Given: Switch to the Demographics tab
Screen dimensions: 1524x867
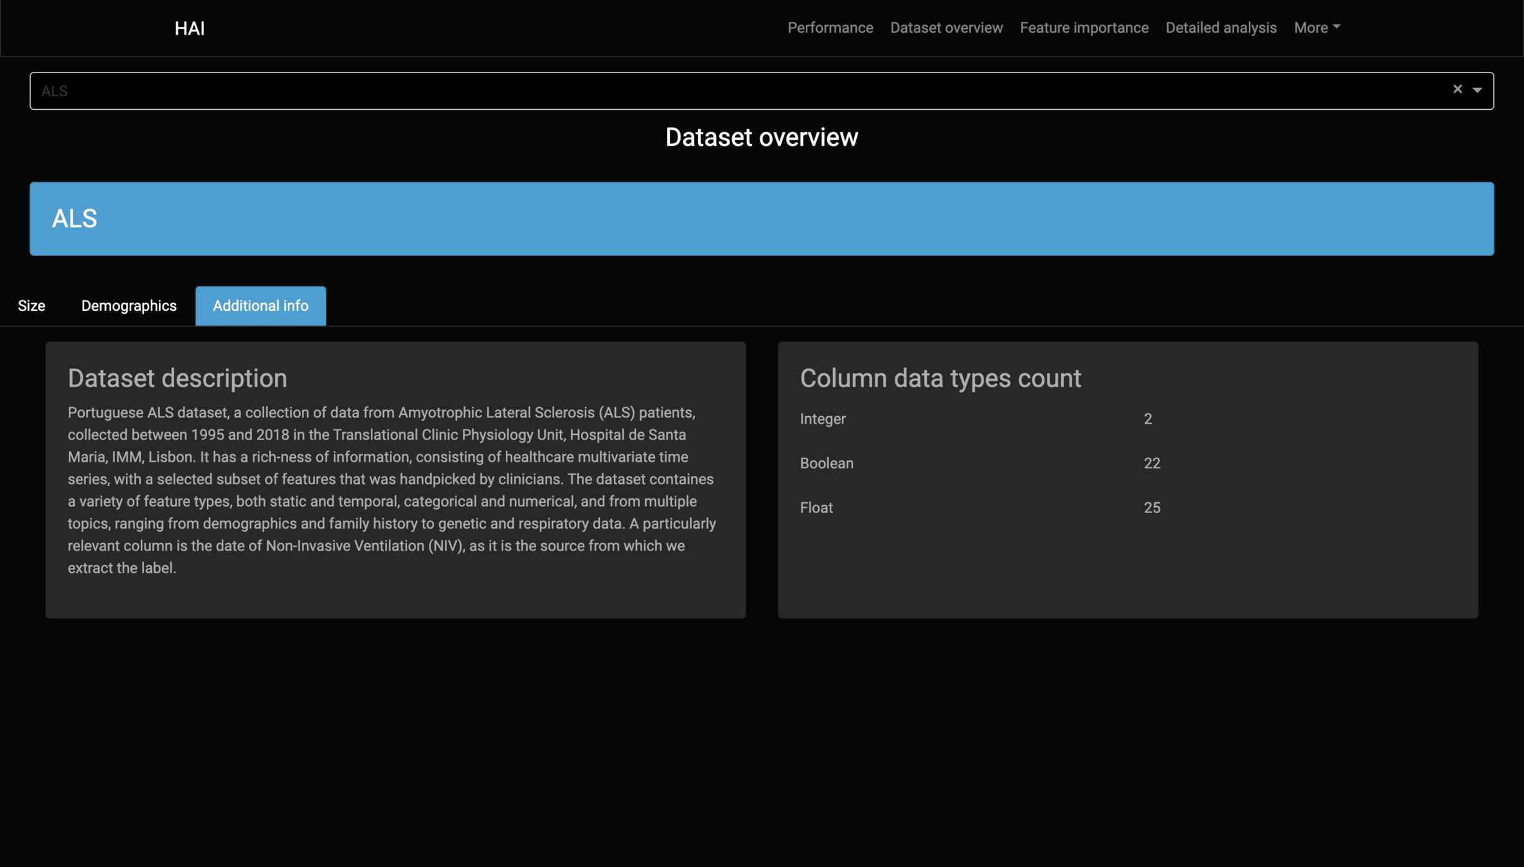Looking at the screenshot, I should 129,306.
